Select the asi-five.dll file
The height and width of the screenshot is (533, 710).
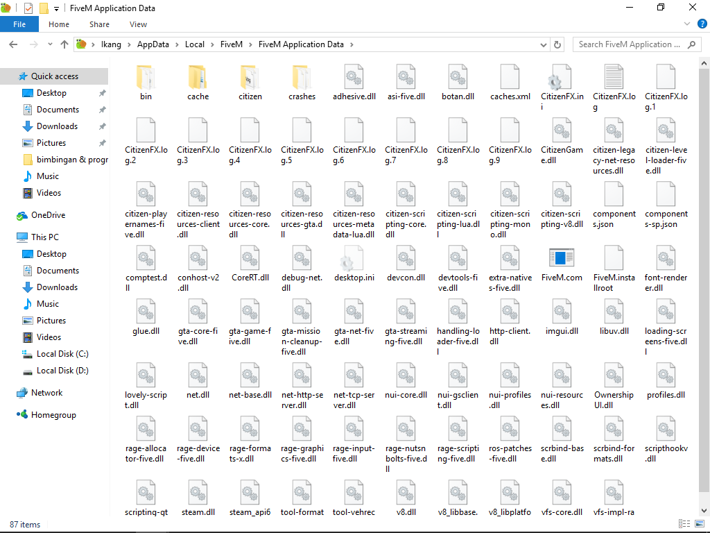(x=406, y=83)
